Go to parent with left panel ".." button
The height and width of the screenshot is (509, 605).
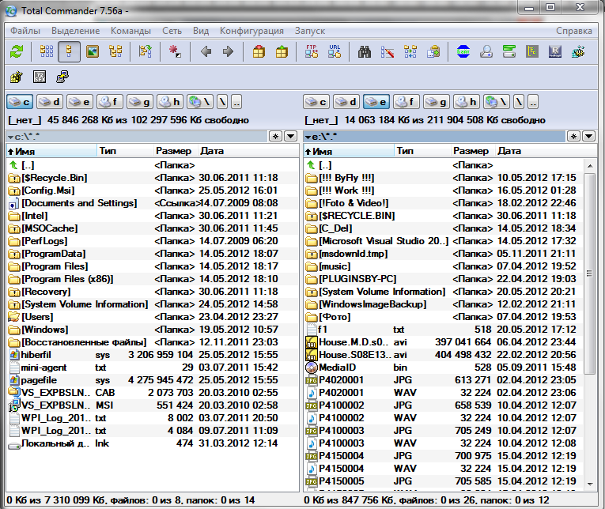pyautogui.click(x=236, y=102)
